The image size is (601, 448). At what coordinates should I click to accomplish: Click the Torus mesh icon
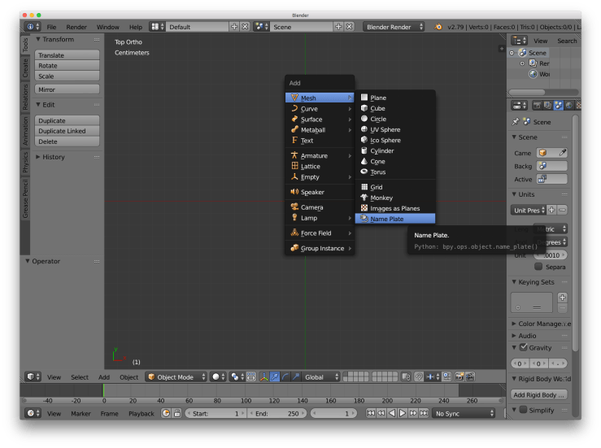pyautogui.click(x=364, y=172)
